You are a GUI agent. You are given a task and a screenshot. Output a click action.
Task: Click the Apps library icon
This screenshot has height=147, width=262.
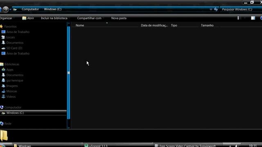coord(3,69)
